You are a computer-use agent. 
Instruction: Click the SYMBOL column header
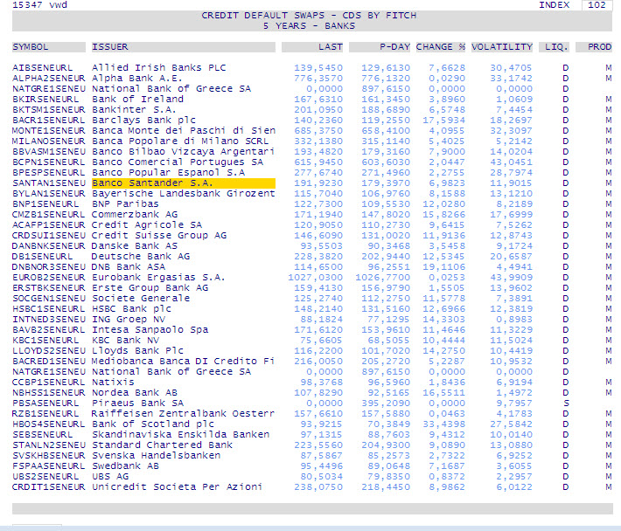[49, 47]
